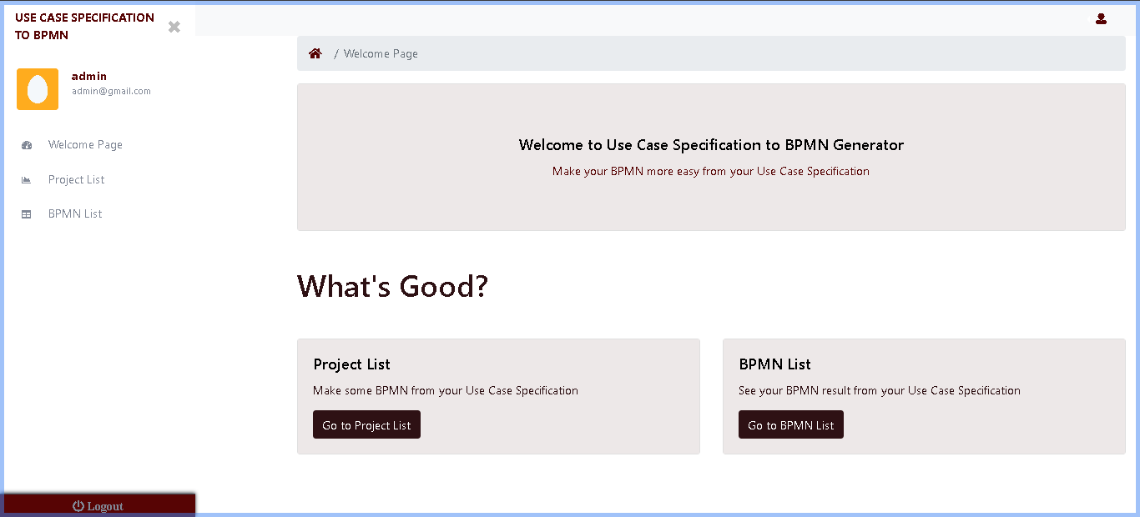Screen dimensions: 1140x517
Task: Select the dashboard icon beside Welcome Page
Action: coord(27,144)
